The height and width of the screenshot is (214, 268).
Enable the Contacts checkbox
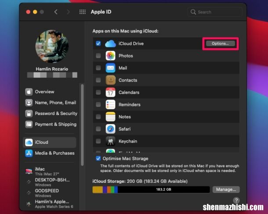tap(98, 80)
